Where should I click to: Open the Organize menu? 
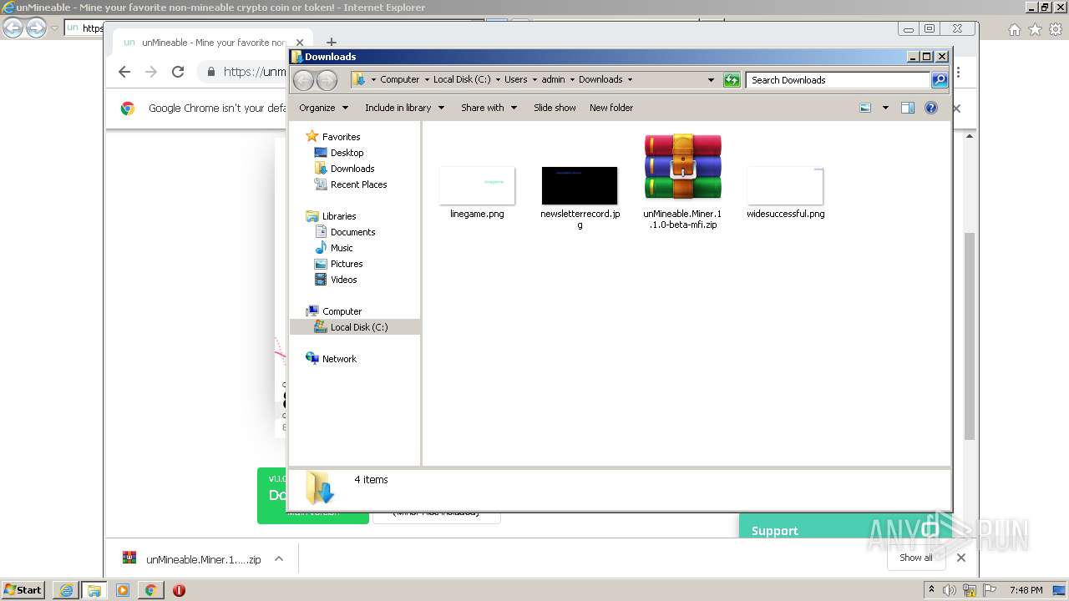(x=322, y=108)
